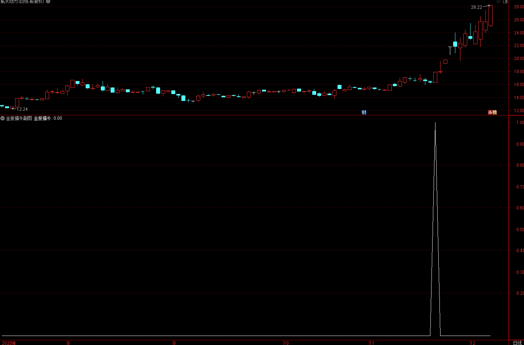
Task: Click the orange 榜 marker icon
Action: [x=495, y=112]
